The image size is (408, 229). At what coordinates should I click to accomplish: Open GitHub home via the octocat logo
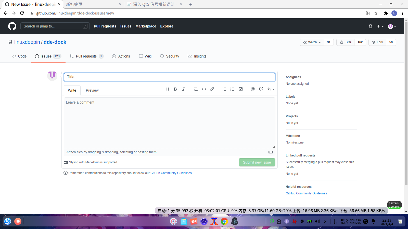[12, 26]
